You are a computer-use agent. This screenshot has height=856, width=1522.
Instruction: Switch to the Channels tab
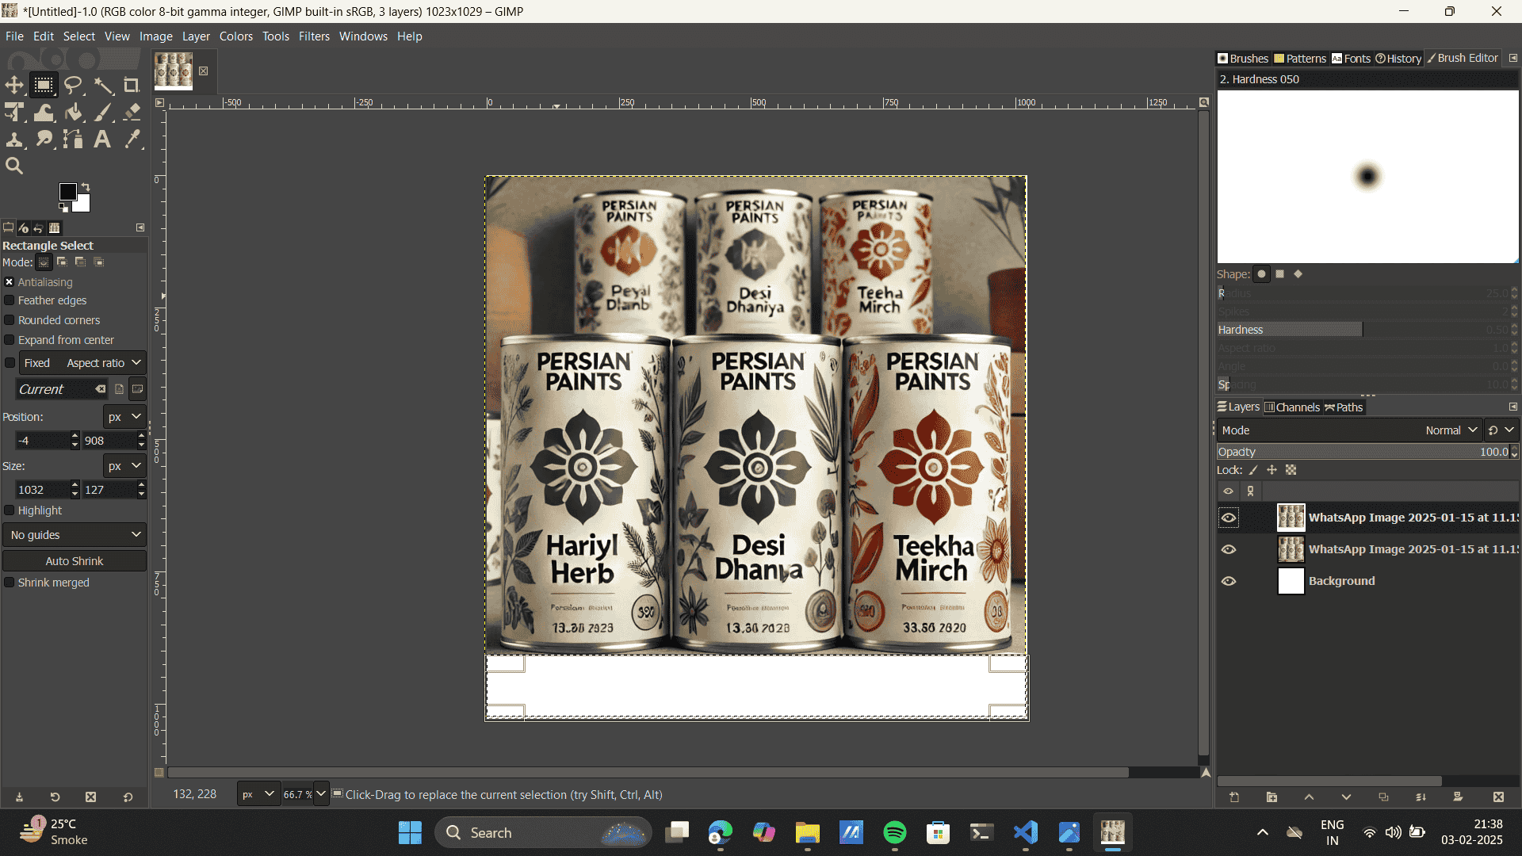[1292, 407]
